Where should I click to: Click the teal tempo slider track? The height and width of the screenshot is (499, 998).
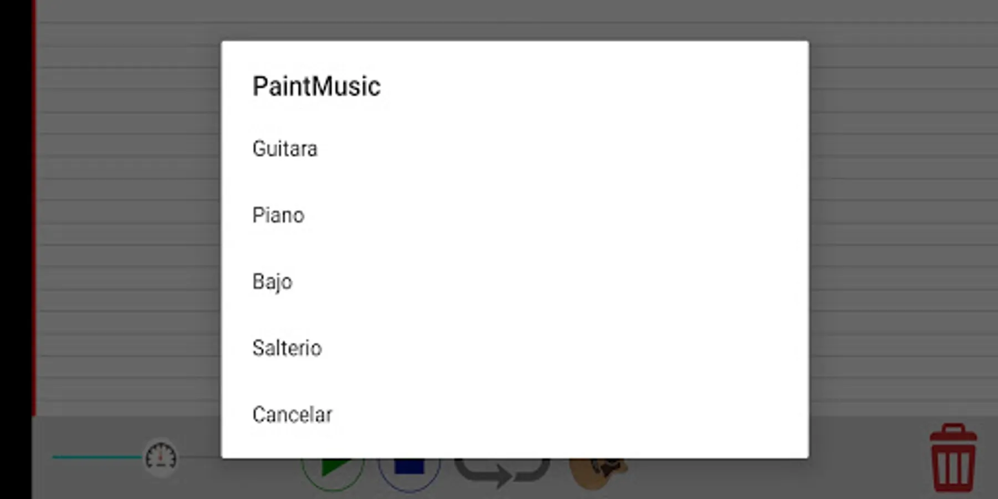(98, 457)
